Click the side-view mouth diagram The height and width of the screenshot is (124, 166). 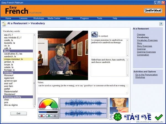[x=119, y=110]
